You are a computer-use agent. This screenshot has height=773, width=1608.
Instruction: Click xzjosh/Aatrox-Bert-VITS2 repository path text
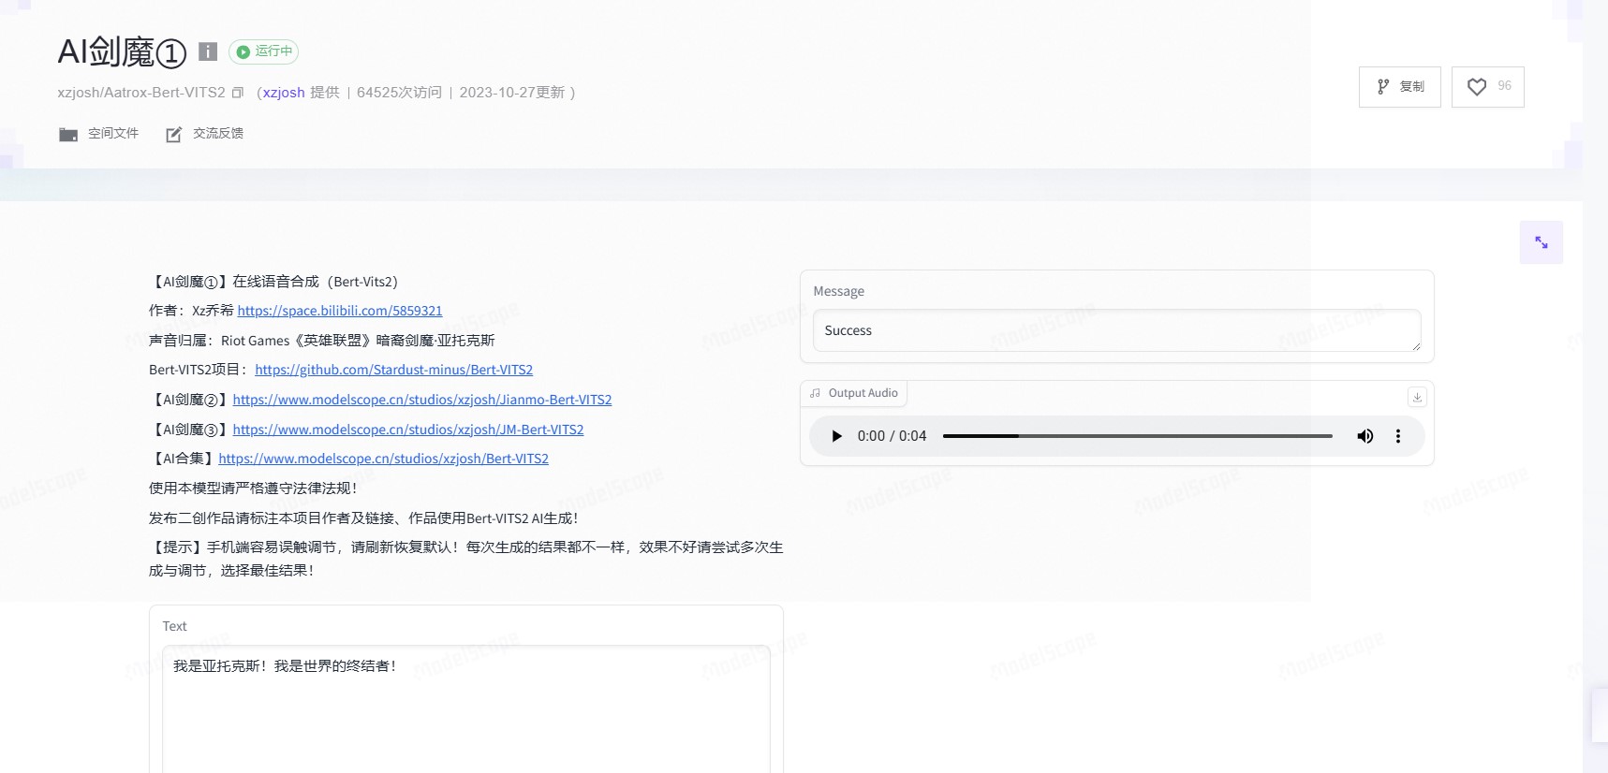(141, 93)
